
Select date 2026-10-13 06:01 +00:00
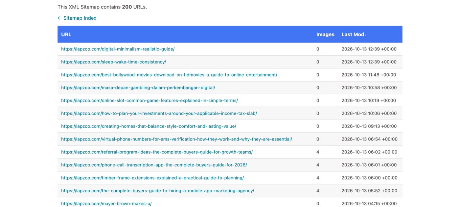coord(369,165)
